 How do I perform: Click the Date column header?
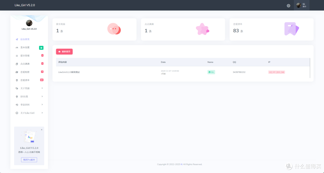coord(163,62)
